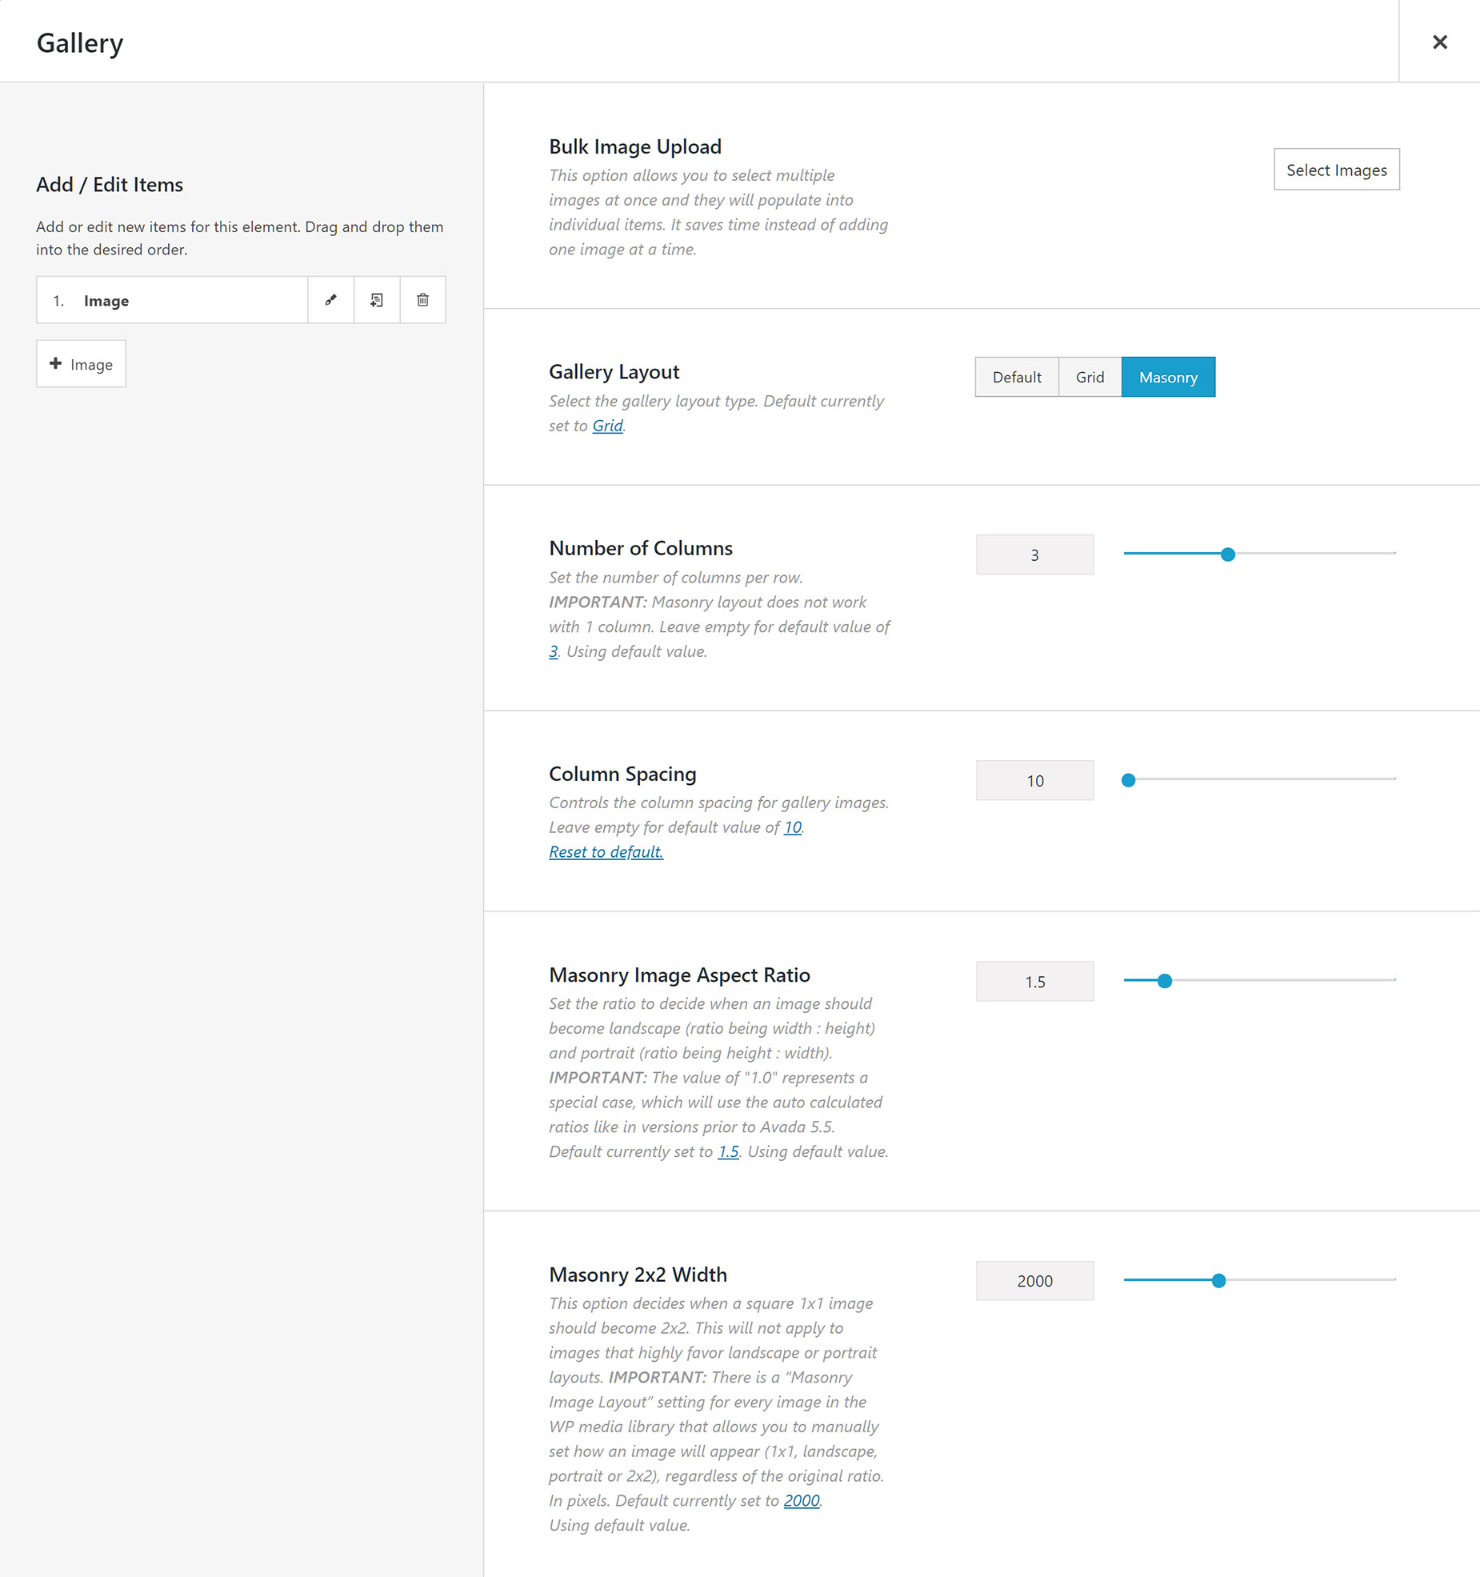
Task: Click the Masonry 2x2 Width field
Action: click(1034, 1281)
